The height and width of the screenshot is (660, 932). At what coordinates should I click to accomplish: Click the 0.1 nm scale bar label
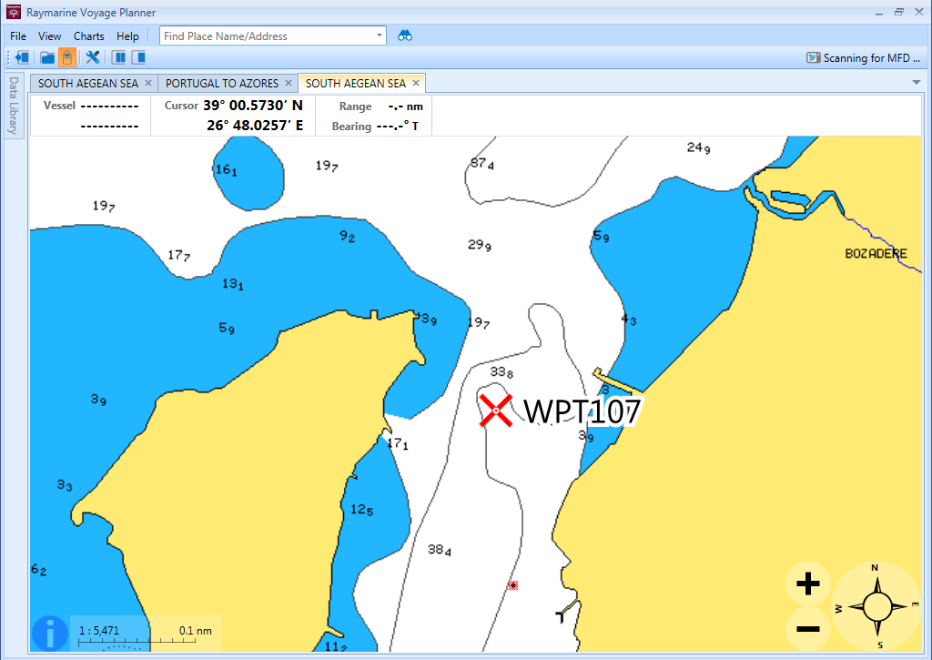[196, 630]
